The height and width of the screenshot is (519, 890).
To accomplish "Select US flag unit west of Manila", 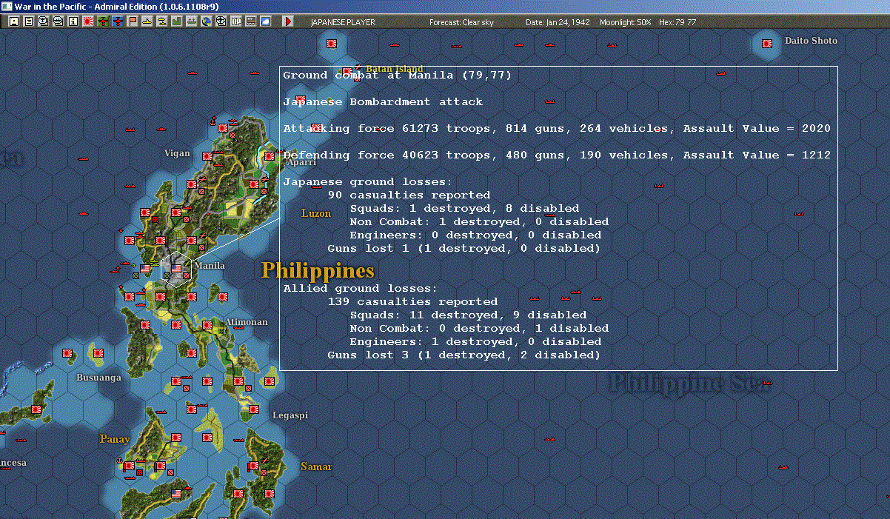I will click(145, 269).
